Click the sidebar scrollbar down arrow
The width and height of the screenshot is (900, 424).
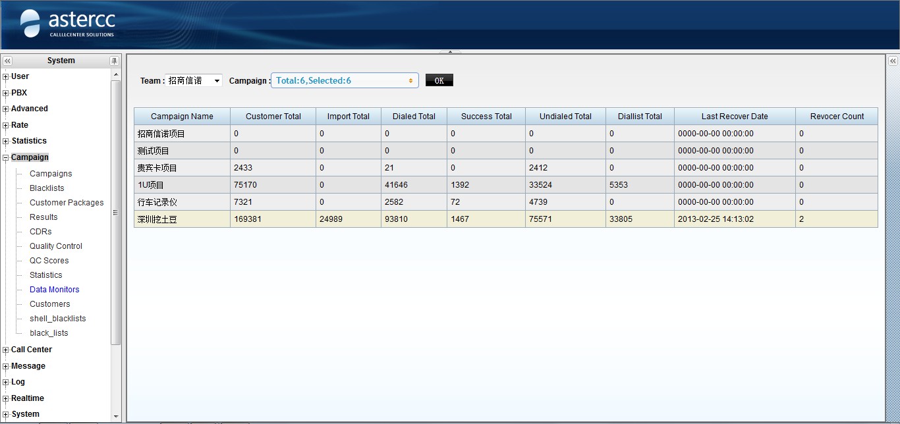pyautogui.click(x=116, y=416)
